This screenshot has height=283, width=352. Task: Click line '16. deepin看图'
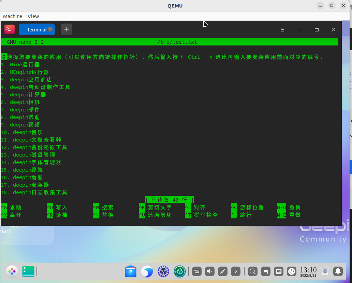click(22, 177)
